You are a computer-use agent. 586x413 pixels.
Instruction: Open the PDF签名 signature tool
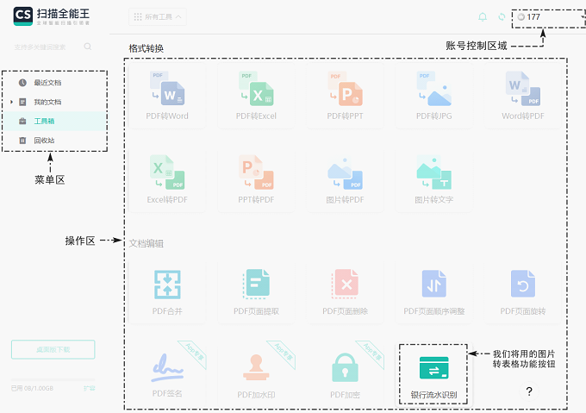click(167, 373)
